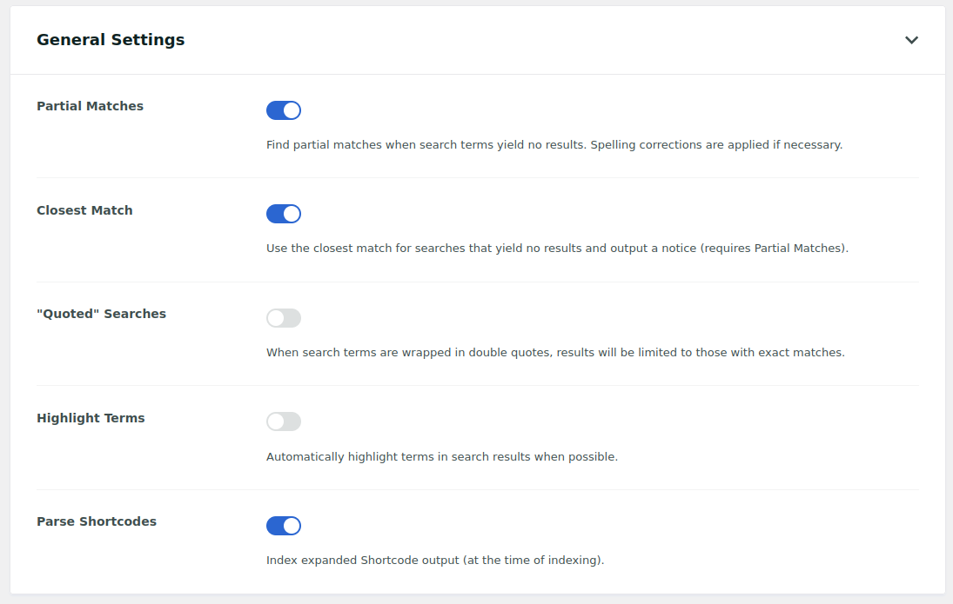
Task: Turn on the Highlight Terms switch
Action: pos(284,421)
